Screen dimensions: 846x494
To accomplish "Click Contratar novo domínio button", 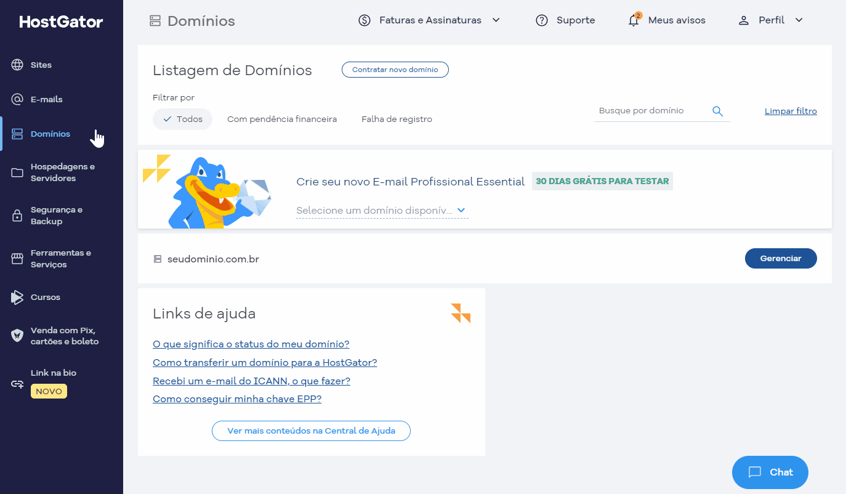I will [x=395, y=70].
